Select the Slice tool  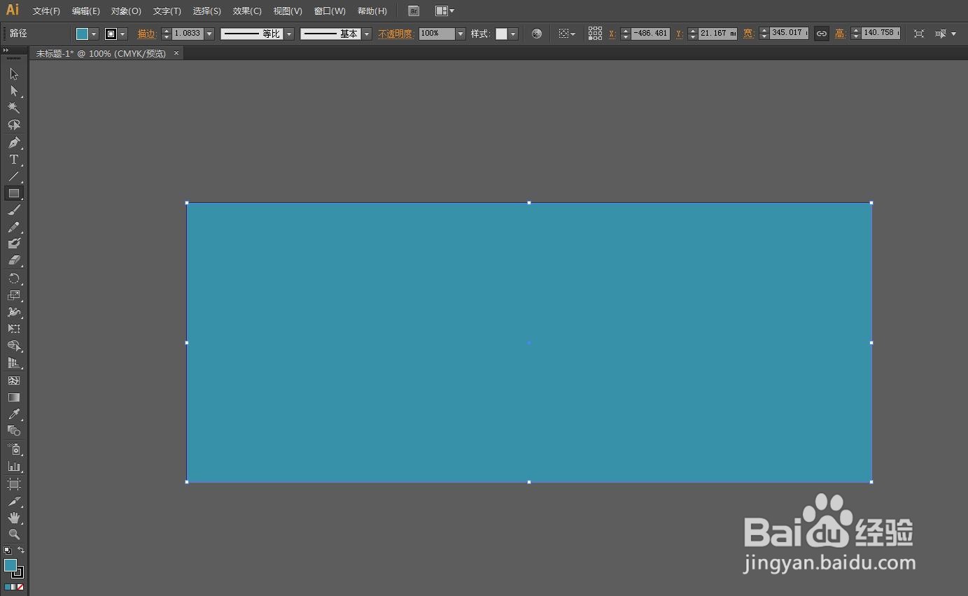point(13,501)
